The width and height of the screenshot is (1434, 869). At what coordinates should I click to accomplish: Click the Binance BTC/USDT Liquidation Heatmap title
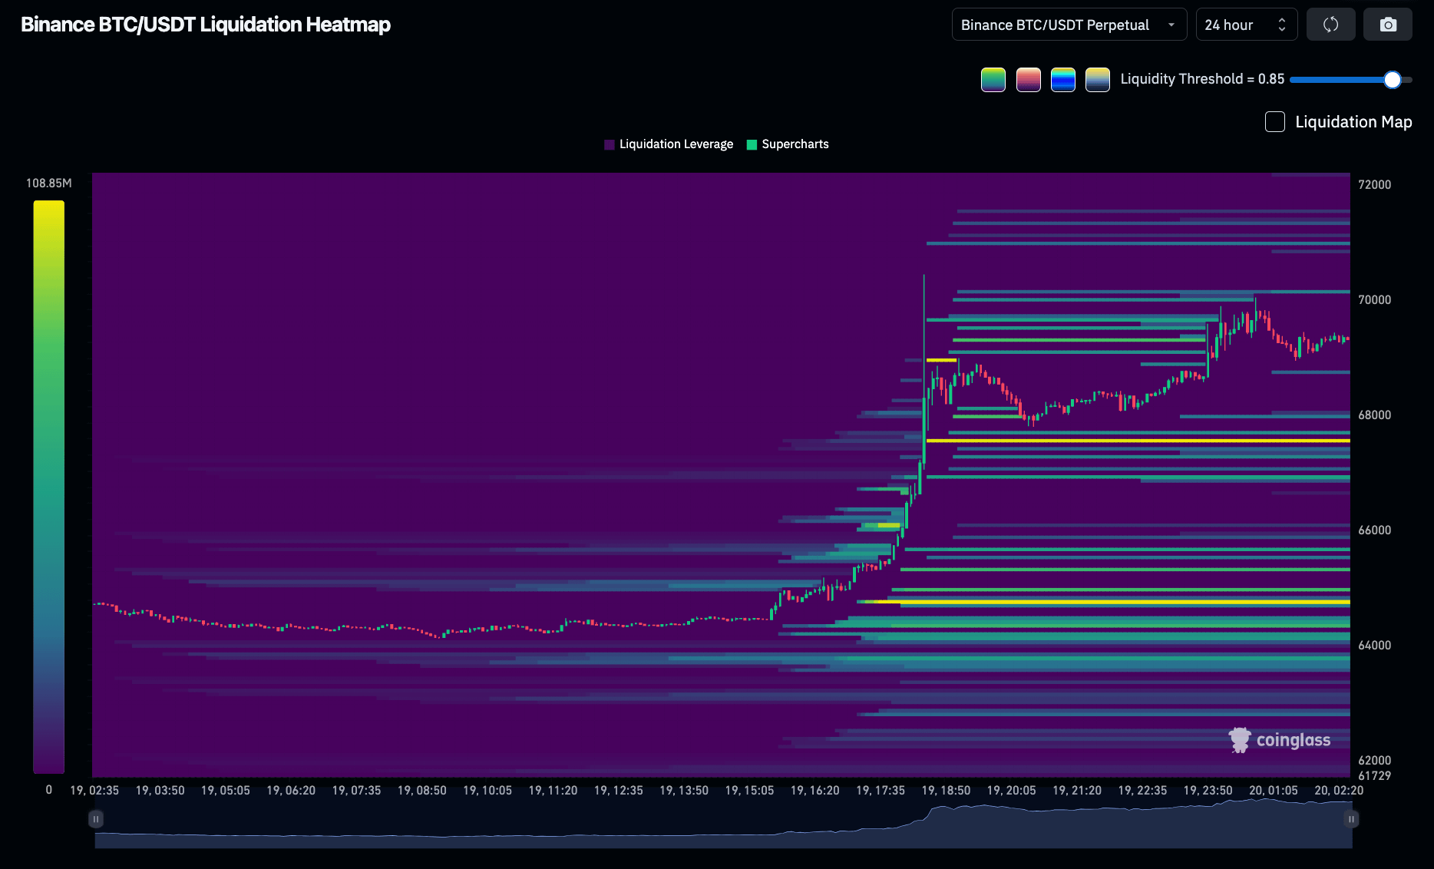[x=206, y=25]
